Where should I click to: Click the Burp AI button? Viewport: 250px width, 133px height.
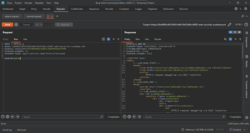[64, 25]
